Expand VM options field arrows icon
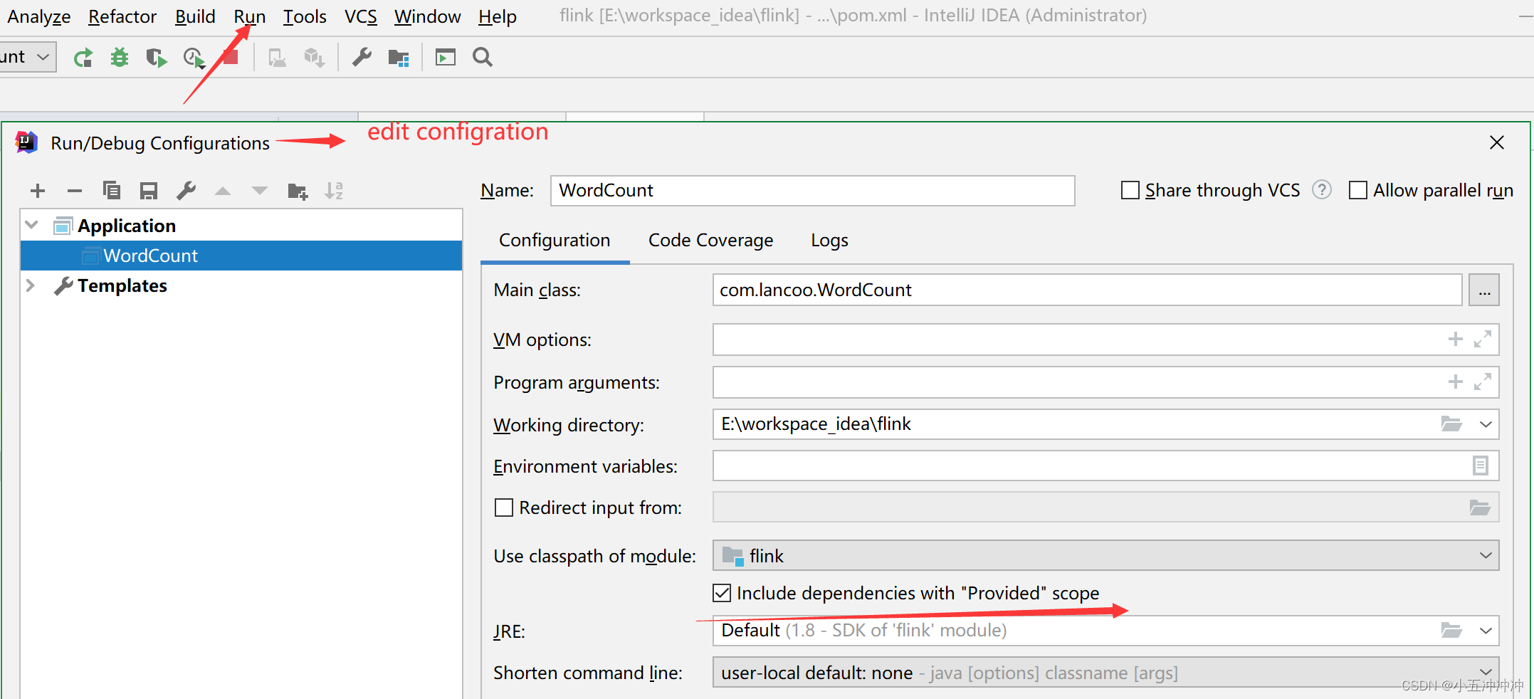 pos(1483,339)
